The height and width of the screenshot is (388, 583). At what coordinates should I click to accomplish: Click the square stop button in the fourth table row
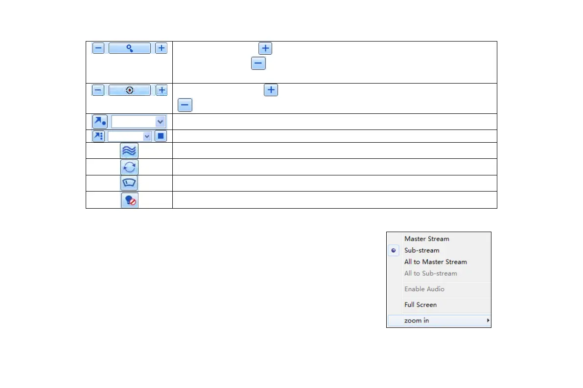pyautogui.click(x=161, y=136)
